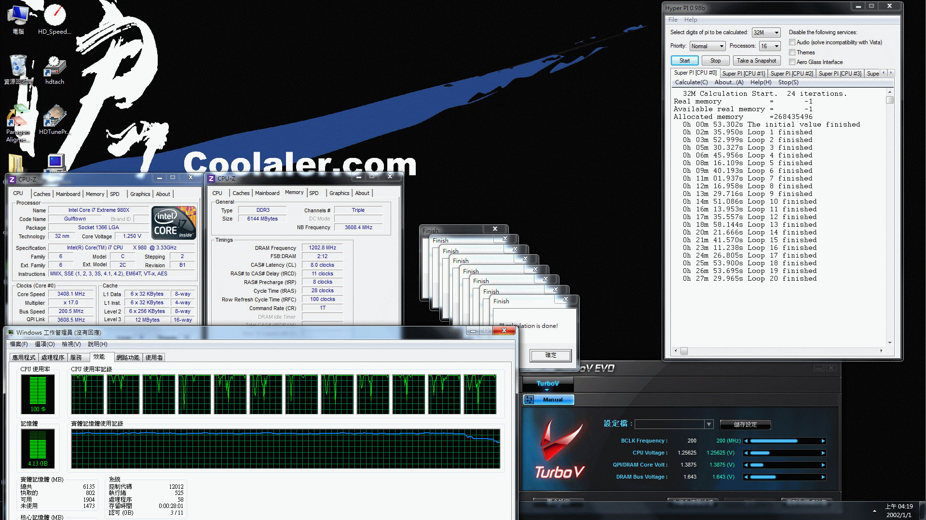Confirm the Finish dialog with 確定
The image size is (926, 520).
[x=551, y=355]
